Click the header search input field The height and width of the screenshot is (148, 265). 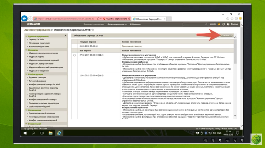195,24
